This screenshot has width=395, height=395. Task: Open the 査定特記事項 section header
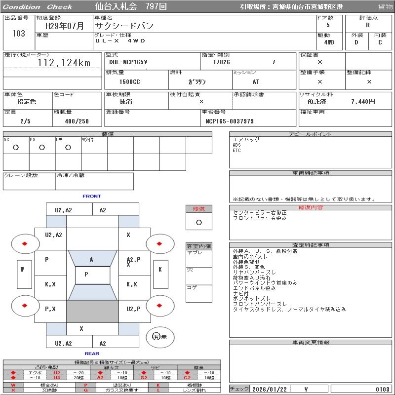(311, 245)
